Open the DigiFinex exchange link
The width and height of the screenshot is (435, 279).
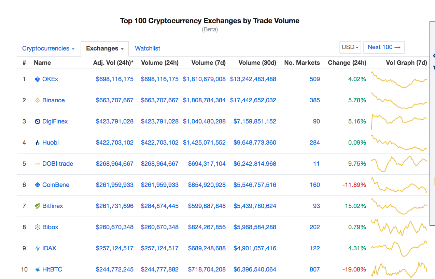55,121
